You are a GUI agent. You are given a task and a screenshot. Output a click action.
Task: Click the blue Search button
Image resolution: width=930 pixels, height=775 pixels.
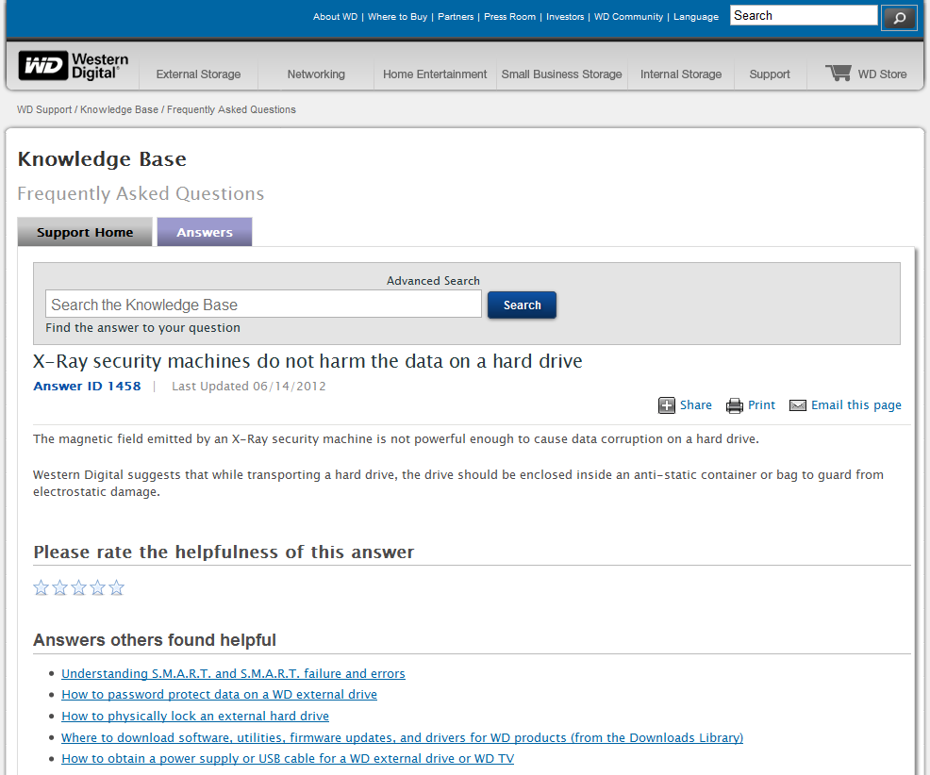[x=522, y=305]
